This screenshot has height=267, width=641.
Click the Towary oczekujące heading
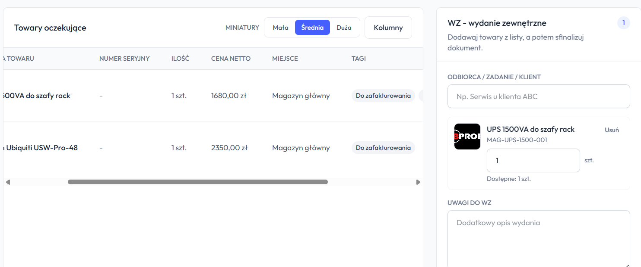coord(50,28)
